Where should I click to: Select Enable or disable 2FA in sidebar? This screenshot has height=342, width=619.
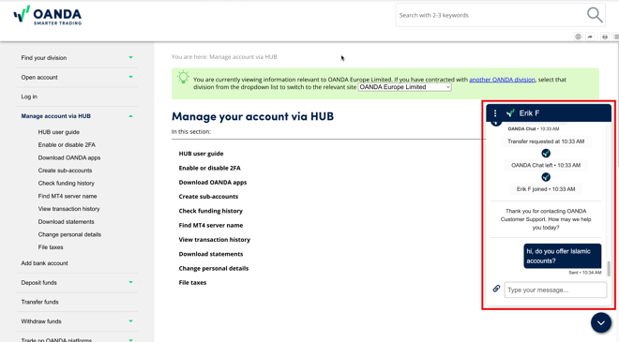click(67, 145)
